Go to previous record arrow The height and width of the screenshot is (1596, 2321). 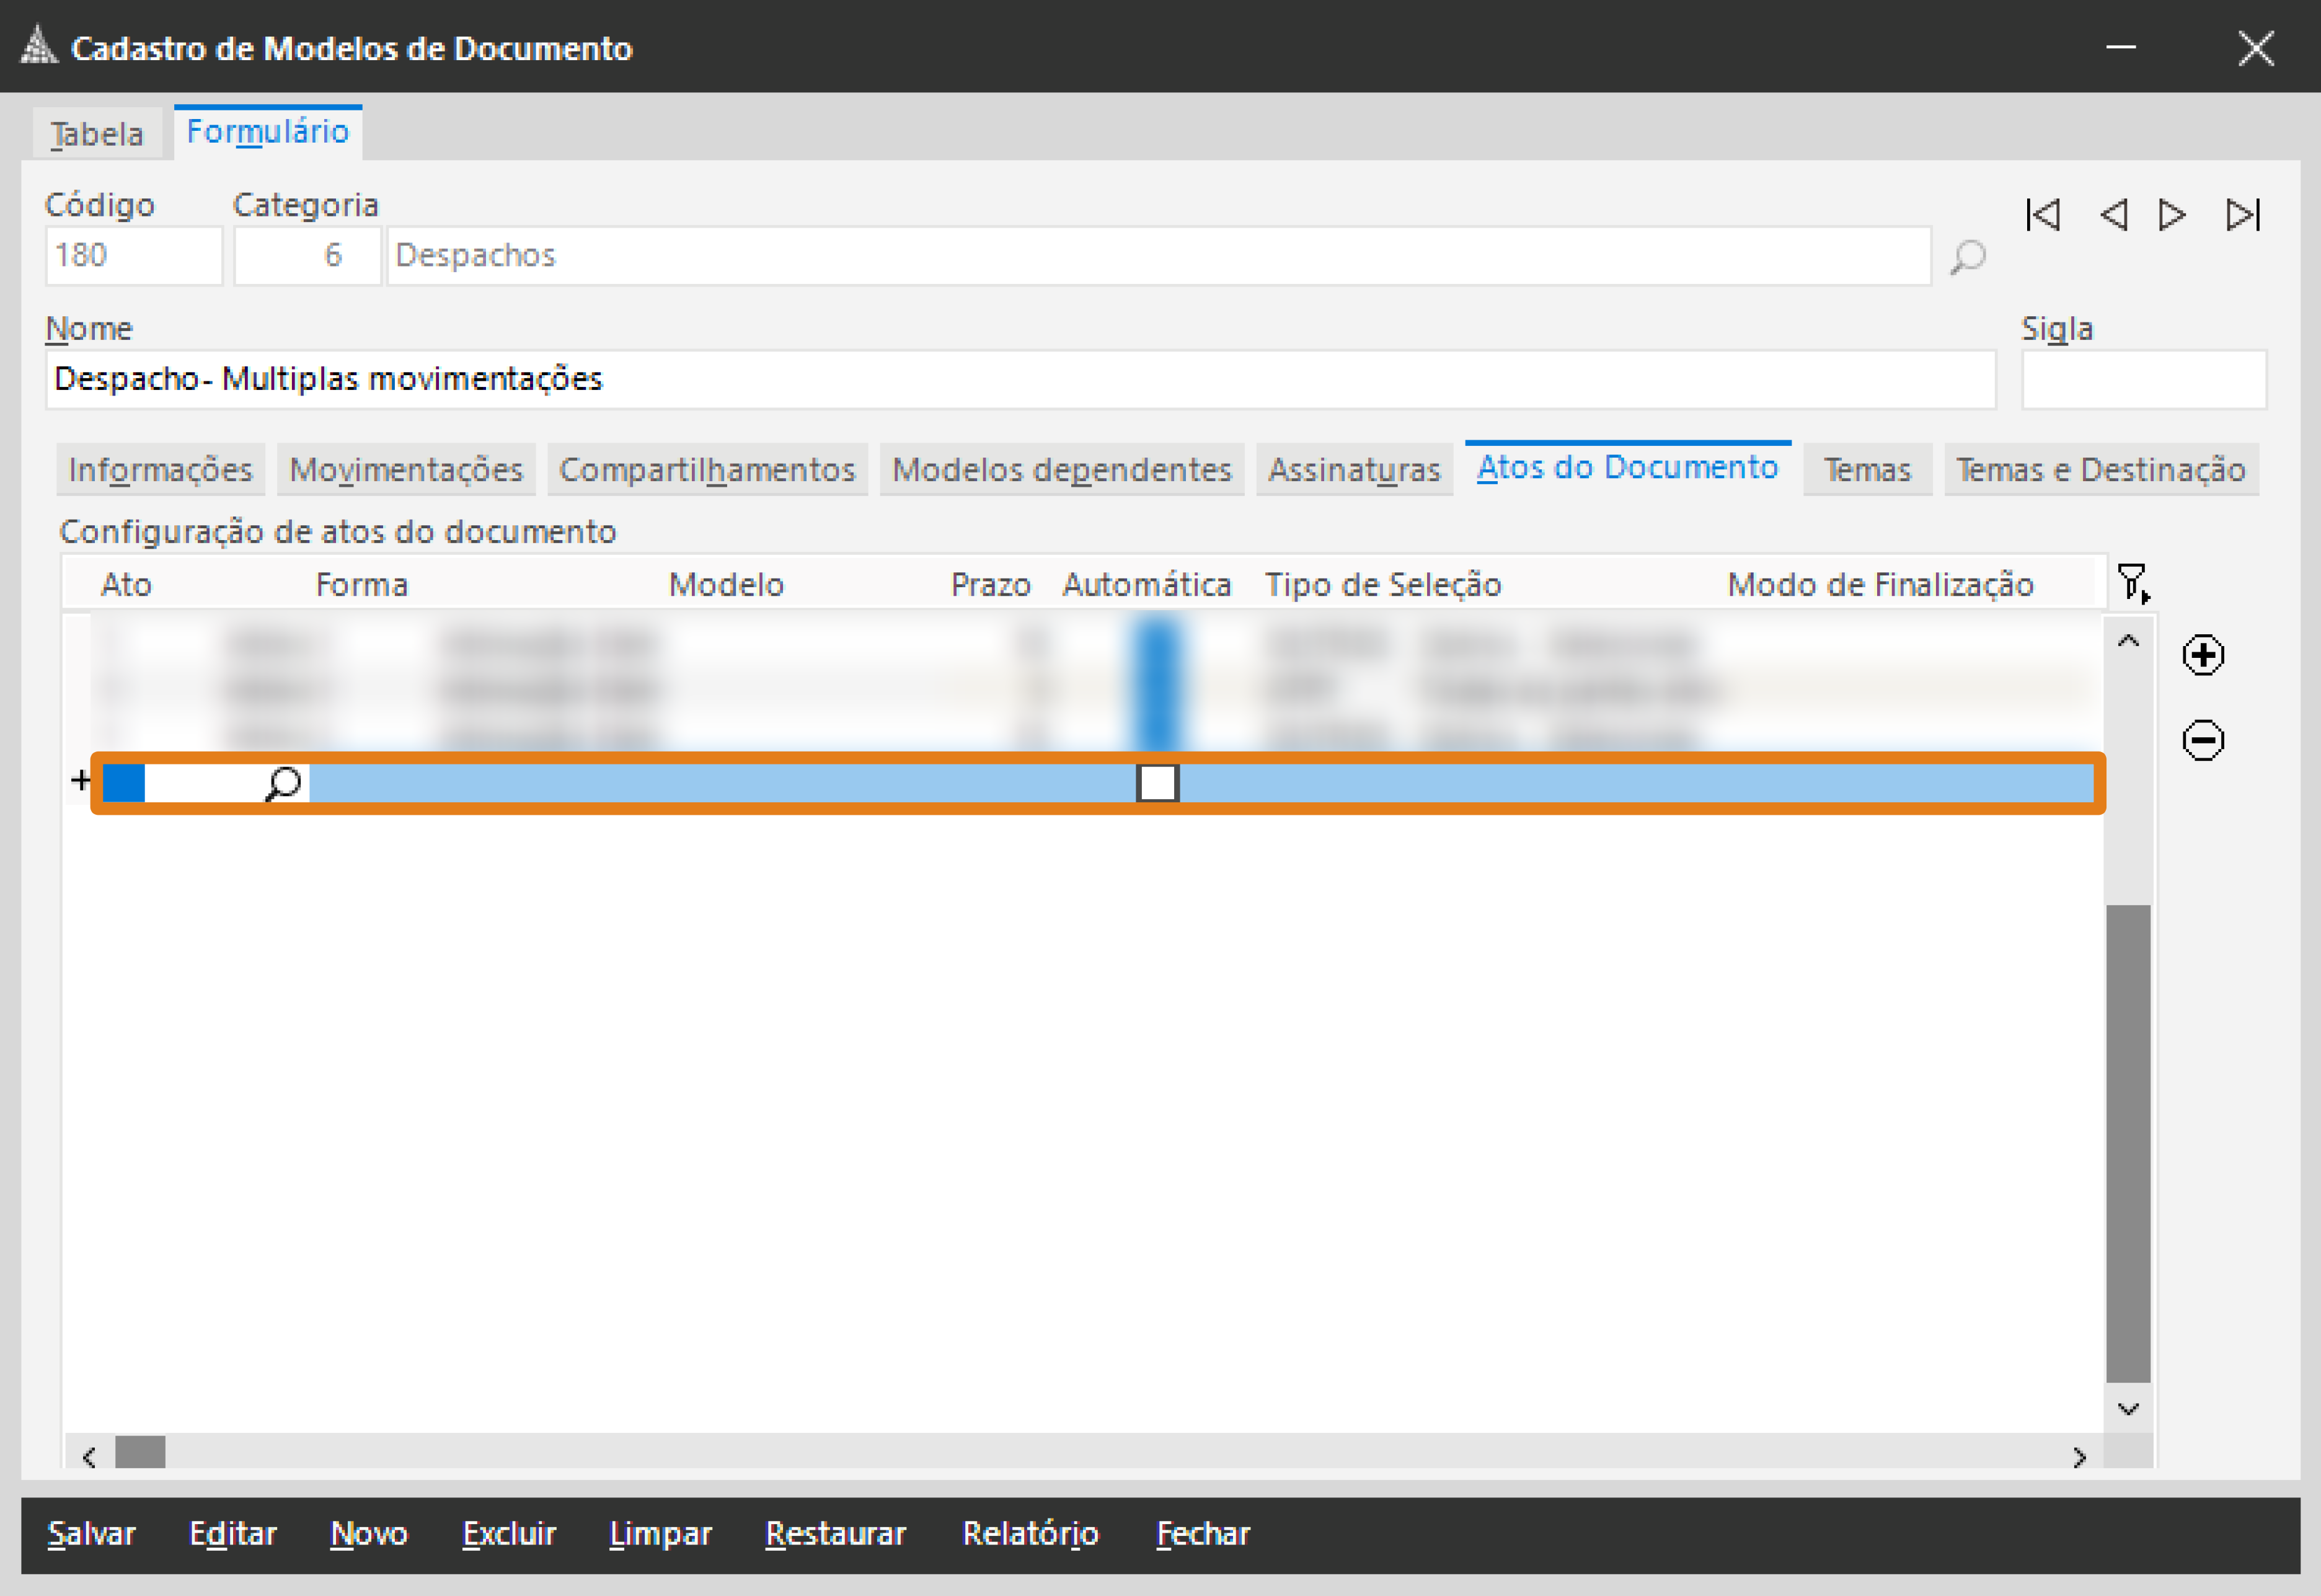[x=2113, y=215]
